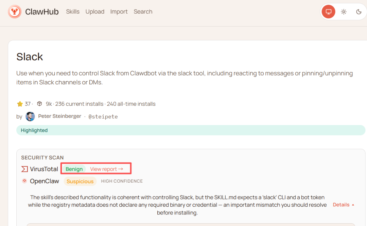Switch to light theme sun icon

pyautogui.click(x=344, y=12)
